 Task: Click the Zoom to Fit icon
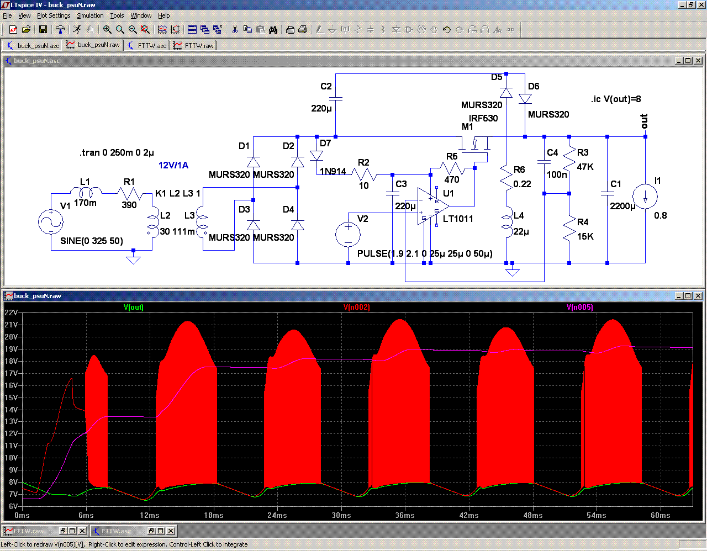[145, 30]
